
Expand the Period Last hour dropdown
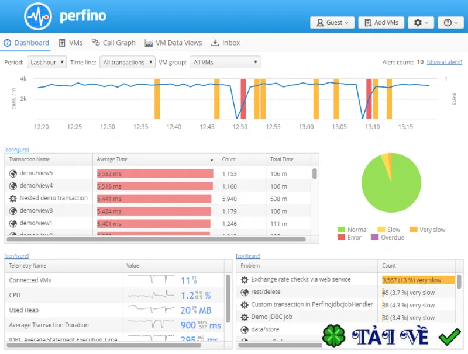47,63
